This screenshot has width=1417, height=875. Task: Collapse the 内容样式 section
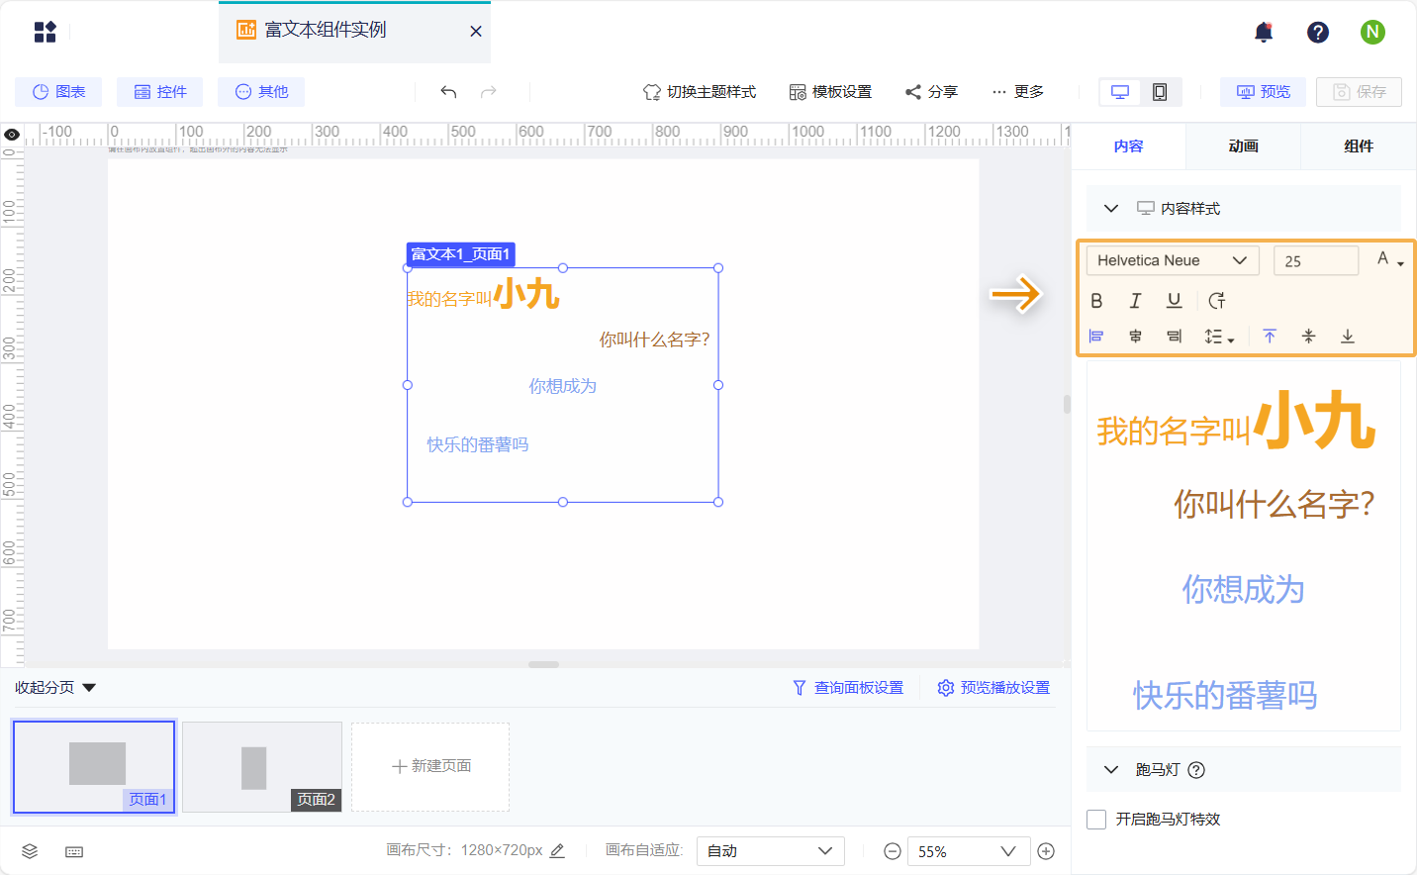click(x=1110, y=208)
